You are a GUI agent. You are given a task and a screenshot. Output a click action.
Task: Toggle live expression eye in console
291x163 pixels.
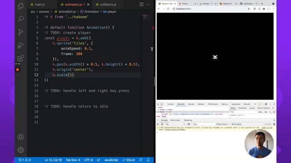click(189, 124)
